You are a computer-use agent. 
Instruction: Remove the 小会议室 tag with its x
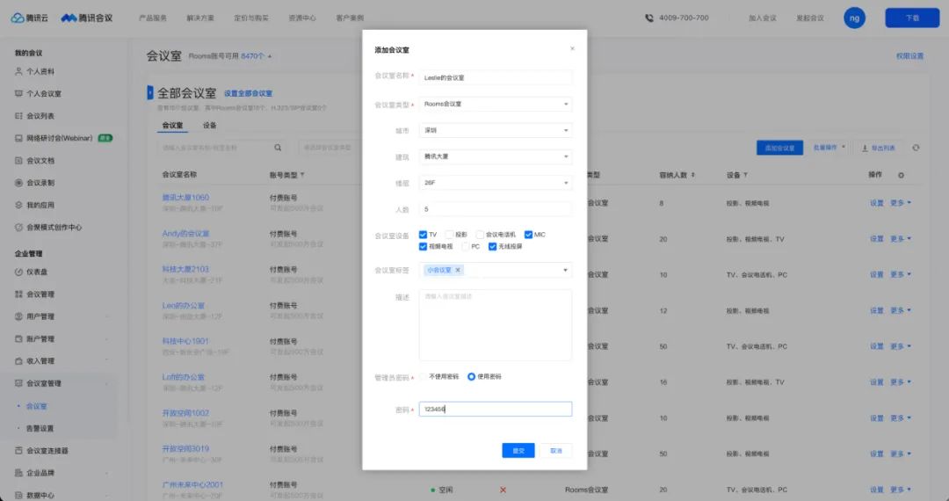coord(458,270)
